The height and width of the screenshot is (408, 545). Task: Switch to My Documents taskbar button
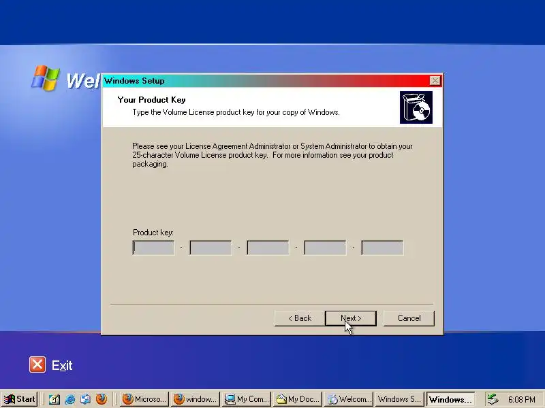click(298, 399)
